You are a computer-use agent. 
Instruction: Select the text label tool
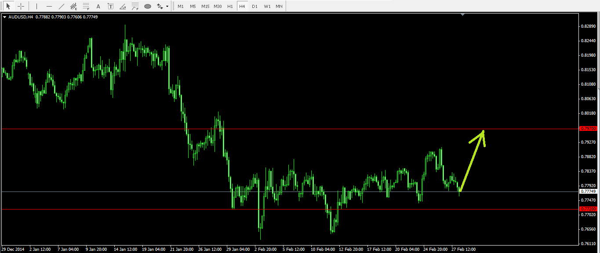pyautogui.click(x=110, y=6)
